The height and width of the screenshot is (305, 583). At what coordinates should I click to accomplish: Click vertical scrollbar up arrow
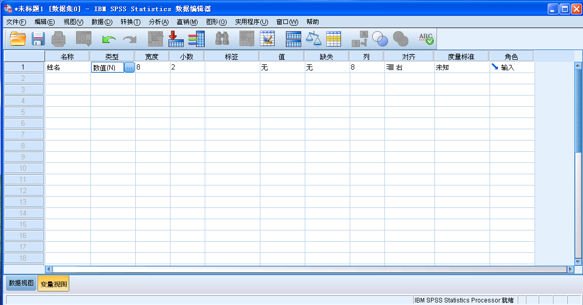[578, 65]
